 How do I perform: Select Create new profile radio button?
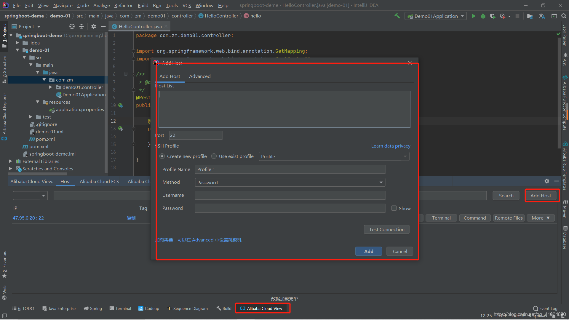(162, 156)
